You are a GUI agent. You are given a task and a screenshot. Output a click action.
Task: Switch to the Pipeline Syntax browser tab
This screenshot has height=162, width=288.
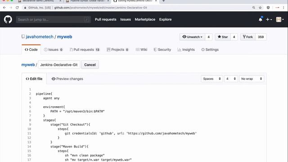pyautogui.click(x=87, y=1)
